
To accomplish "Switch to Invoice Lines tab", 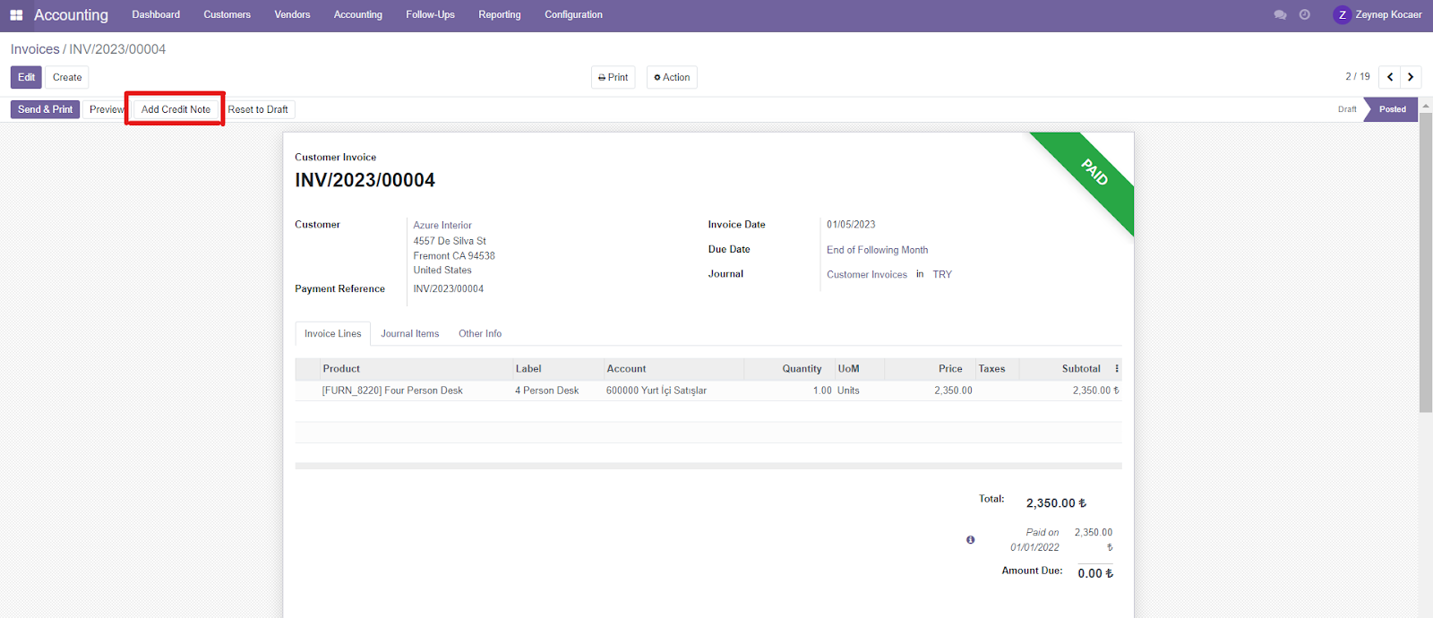I will tap(333, 333).
